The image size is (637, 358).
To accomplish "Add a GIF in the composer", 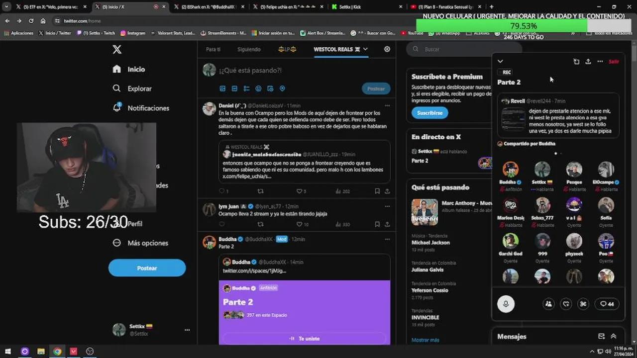I will [x=234, y=89].
